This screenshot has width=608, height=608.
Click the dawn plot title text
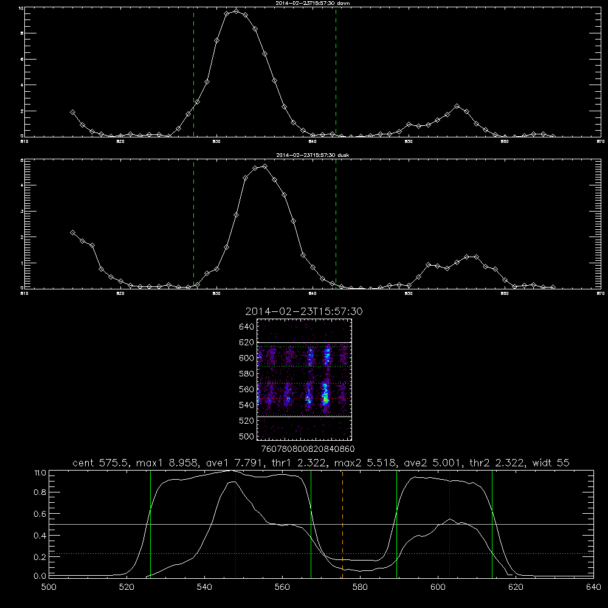313,3
